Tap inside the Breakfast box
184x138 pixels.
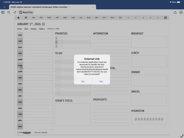149,42
